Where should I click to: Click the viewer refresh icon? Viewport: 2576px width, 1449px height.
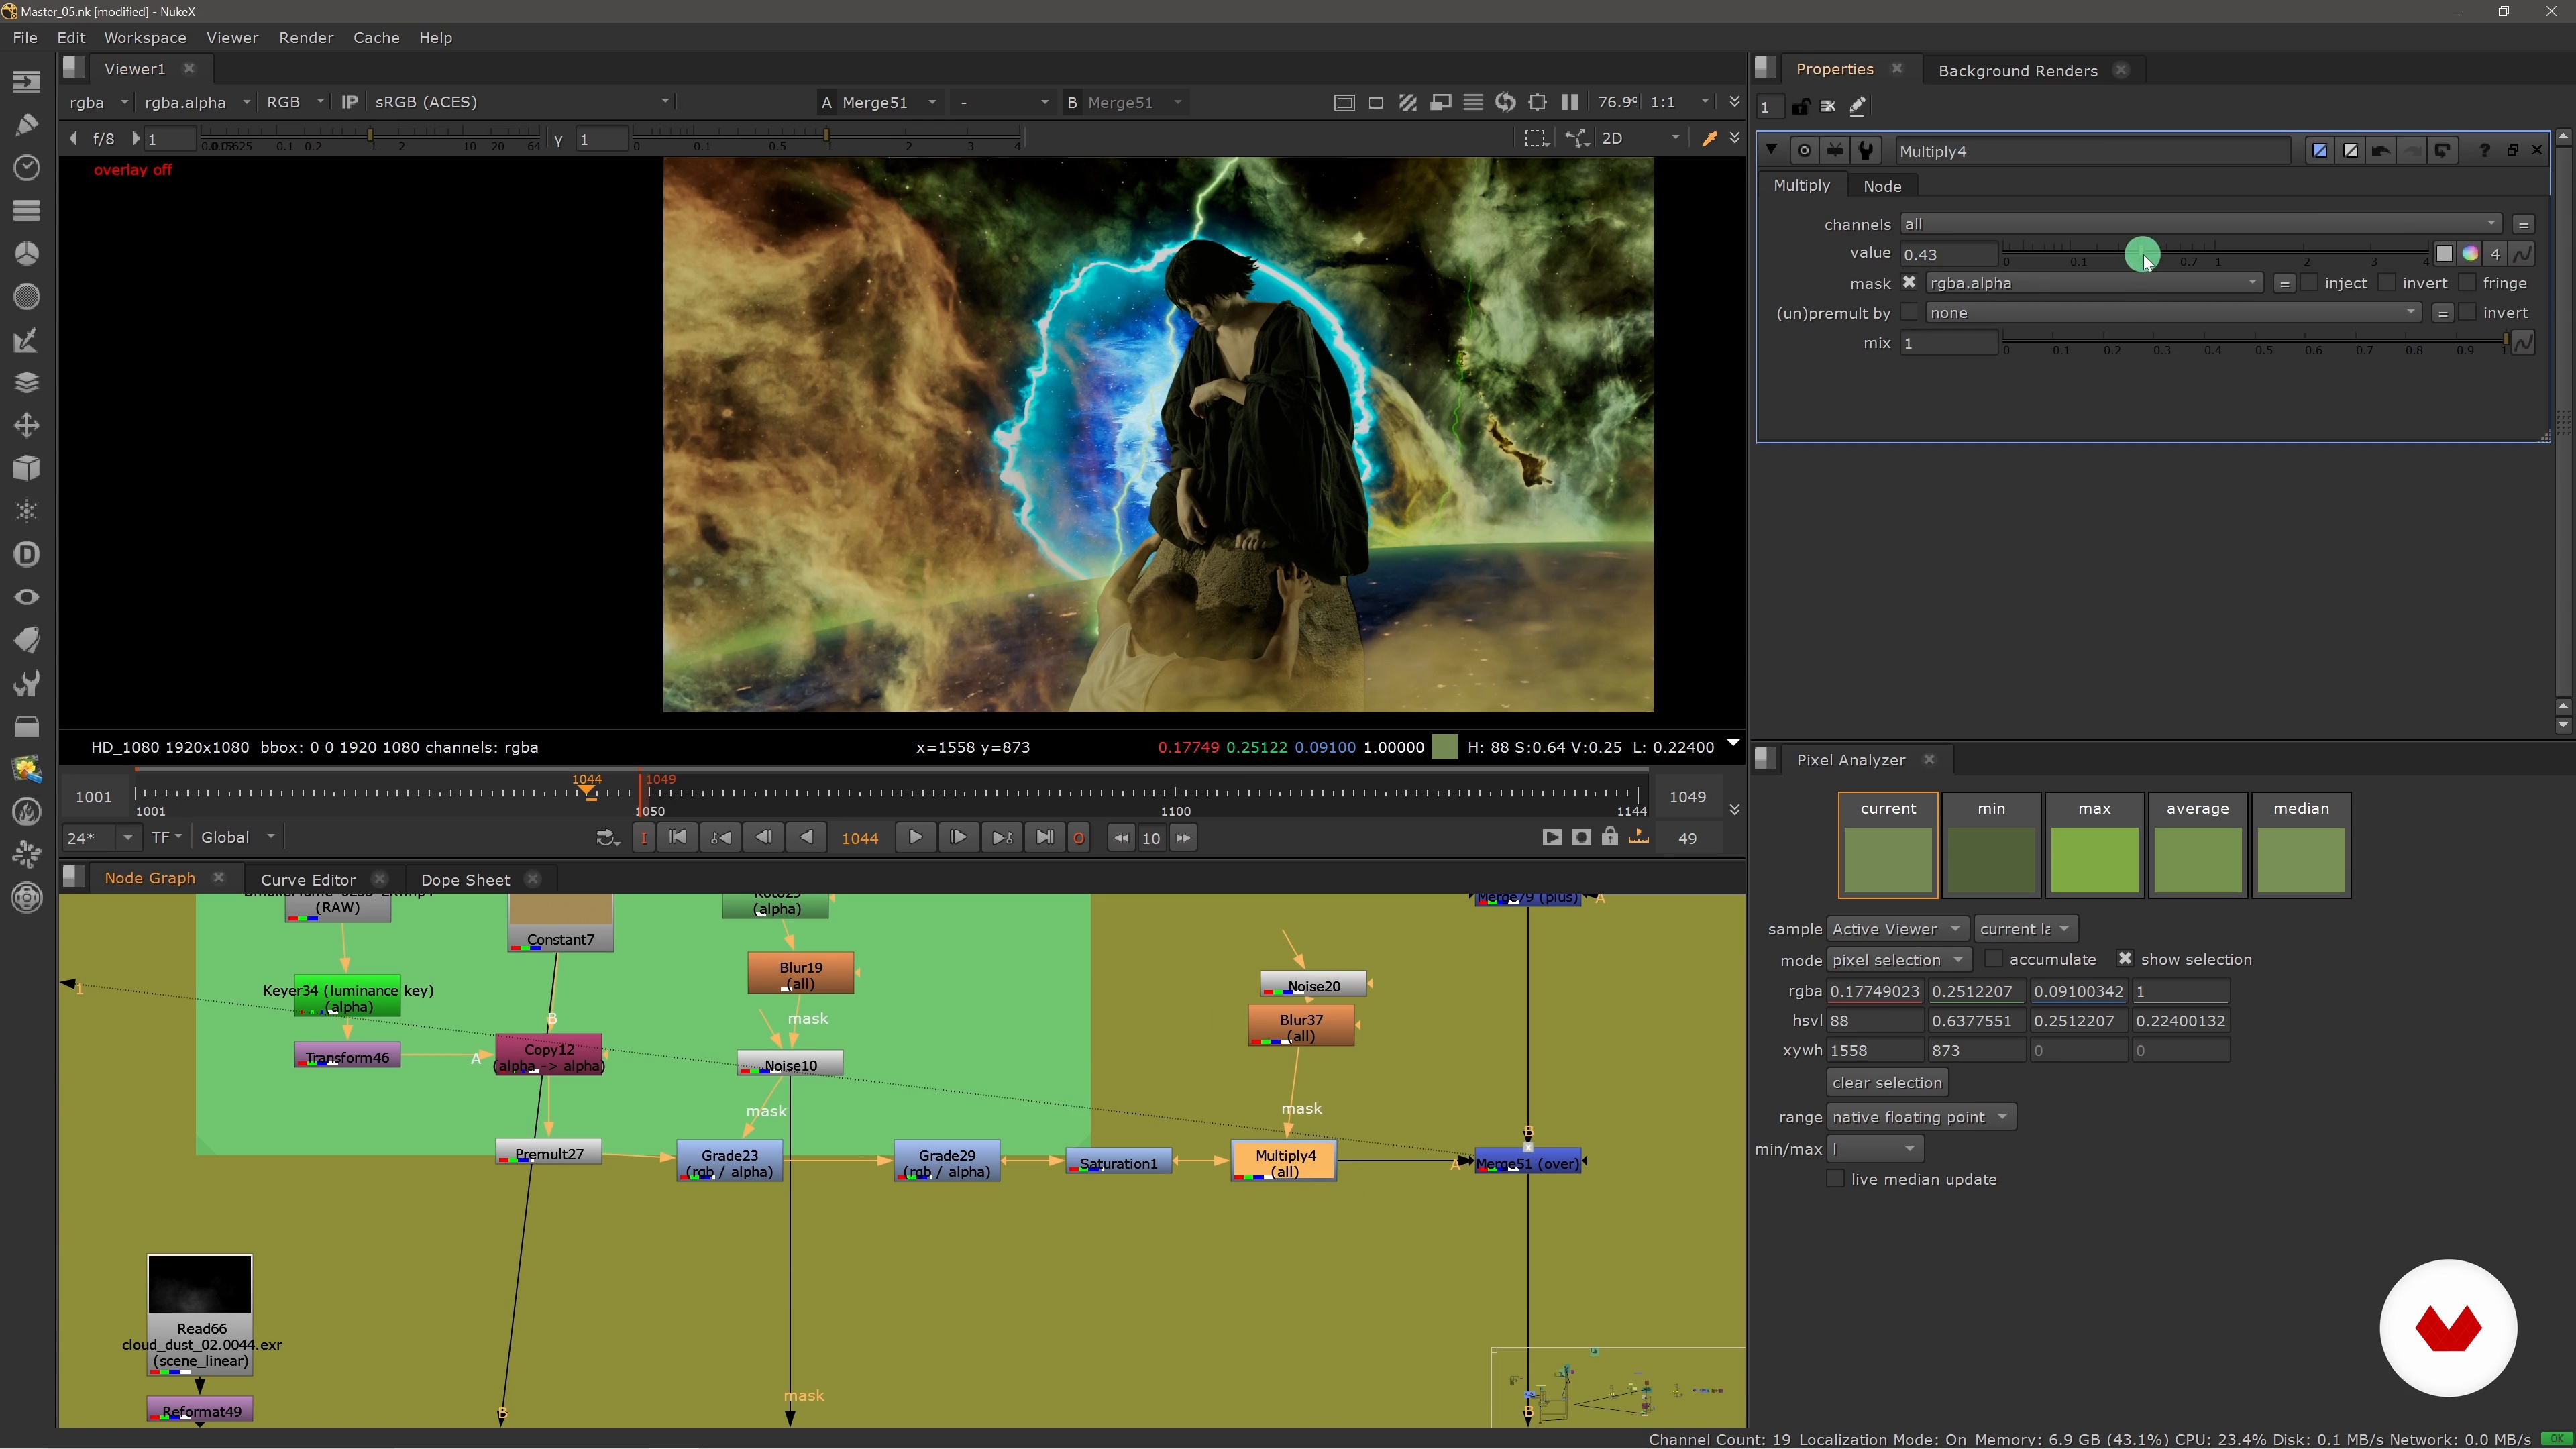[1505, 102]
